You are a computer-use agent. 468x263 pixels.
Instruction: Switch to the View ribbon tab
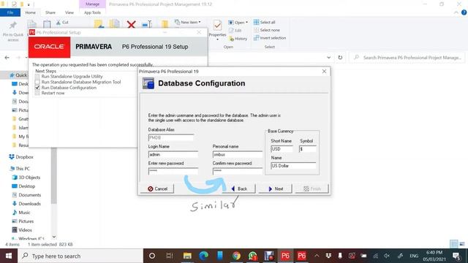pos(69,12)
